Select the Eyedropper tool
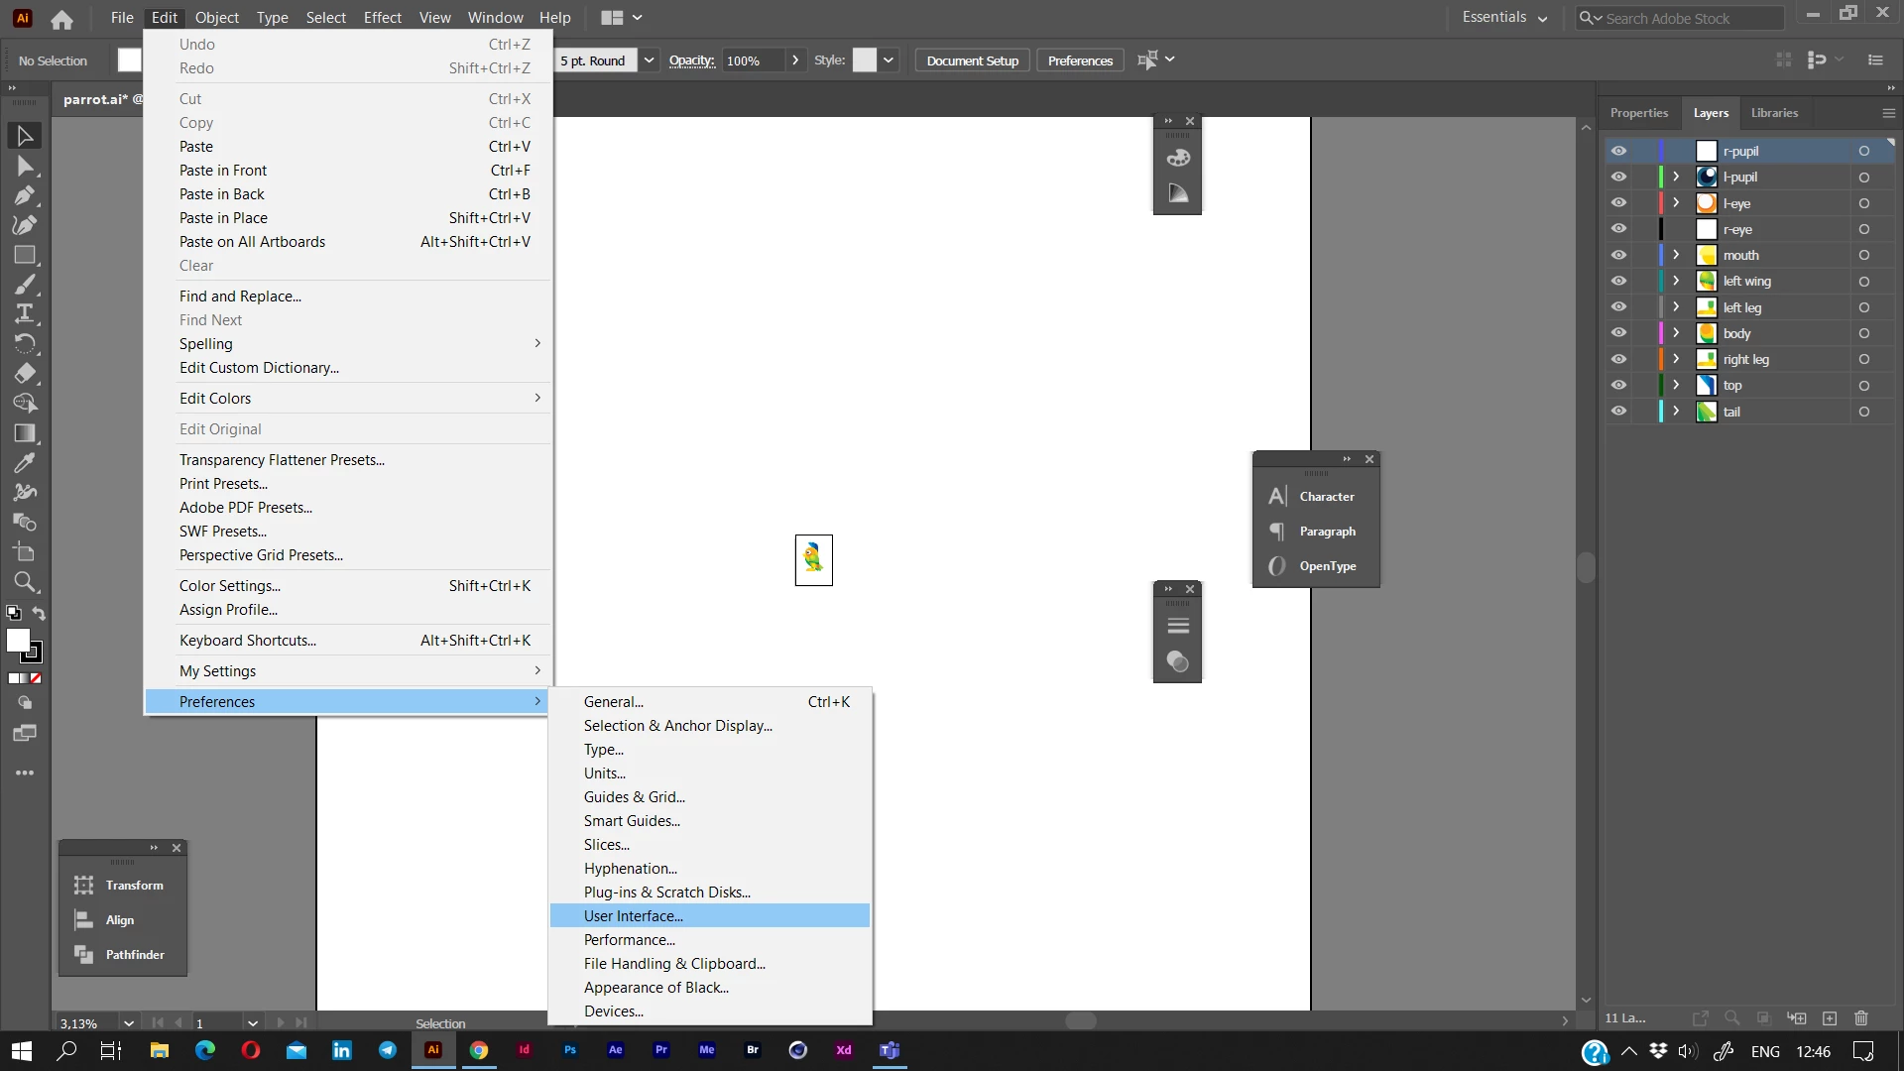This screenshot has width=1904, height=1071. click(25, 463)
